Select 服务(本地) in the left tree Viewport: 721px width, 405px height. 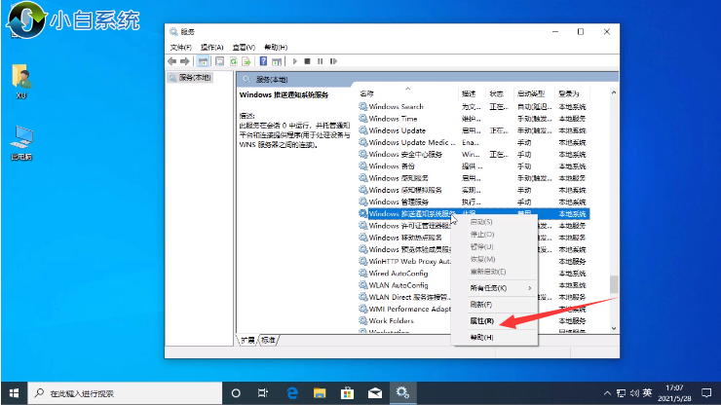194,77
